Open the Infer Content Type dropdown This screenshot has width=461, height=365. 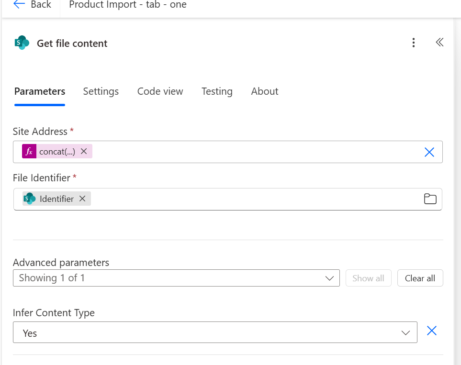(x=405, y=332)
